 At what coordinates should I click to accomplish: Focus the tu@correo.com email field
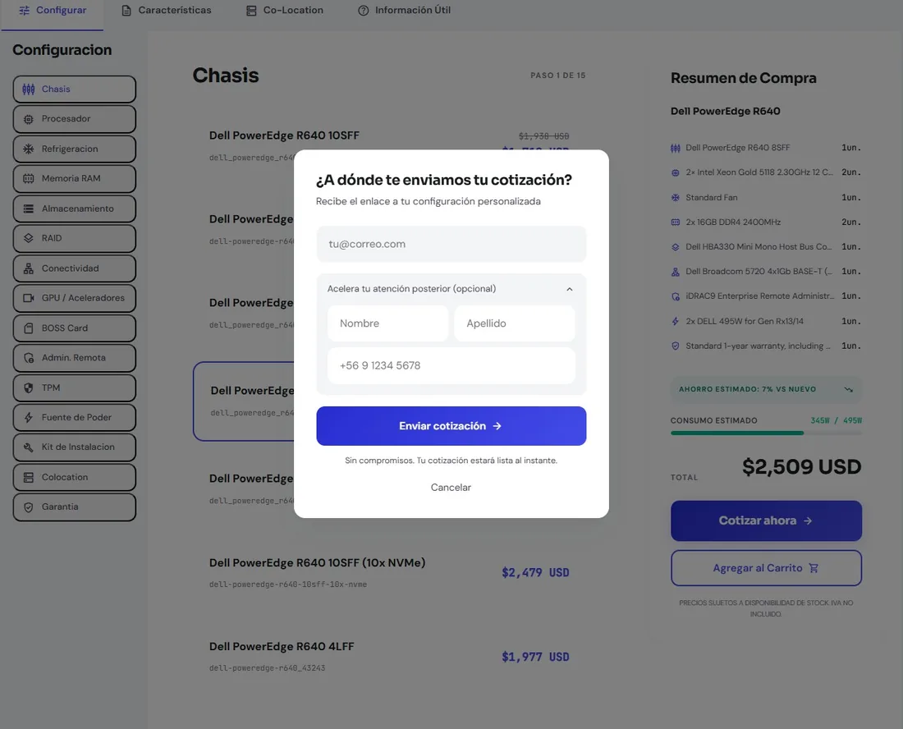(451, 244)
